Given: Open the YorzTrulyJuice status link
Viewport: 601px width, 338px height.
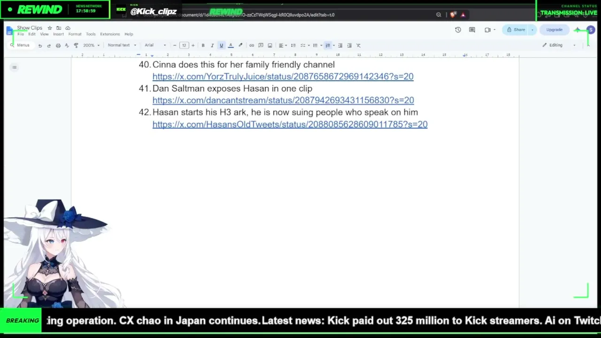Looking at the screenshot, I should point(283,77).
